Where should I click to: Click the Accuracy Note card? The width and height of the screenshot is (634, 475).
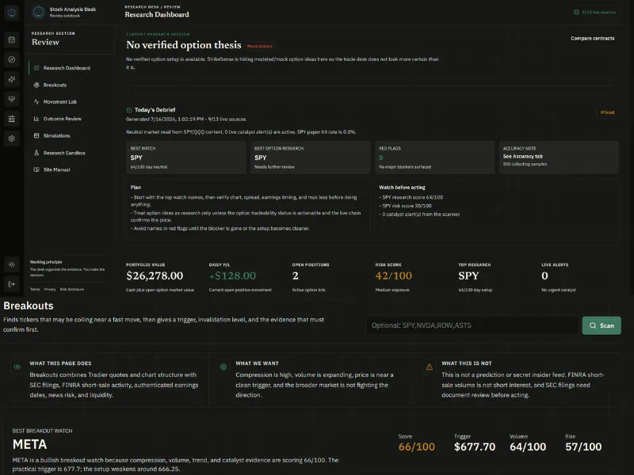click(x=559, y=158)
